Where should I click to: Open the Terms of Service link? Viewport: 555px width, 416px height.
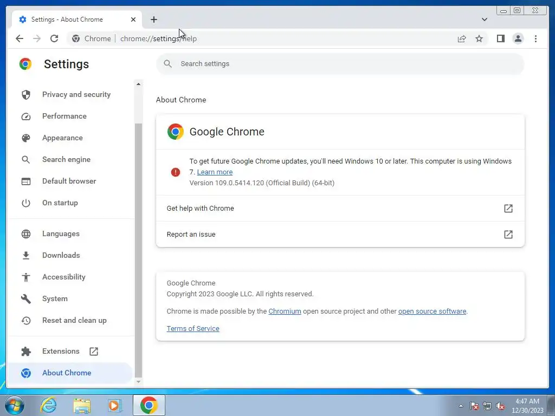pos(193,329)
